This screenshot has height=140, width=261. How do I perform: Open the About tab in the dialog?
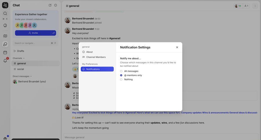click(x=97, y=52)
